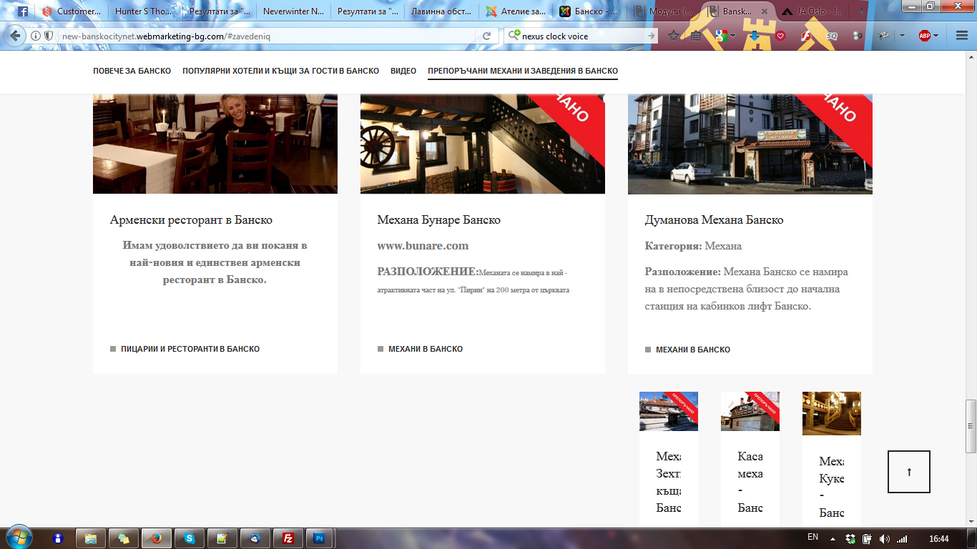
Task: Open Skype from the taskbar
Action: 190,538
